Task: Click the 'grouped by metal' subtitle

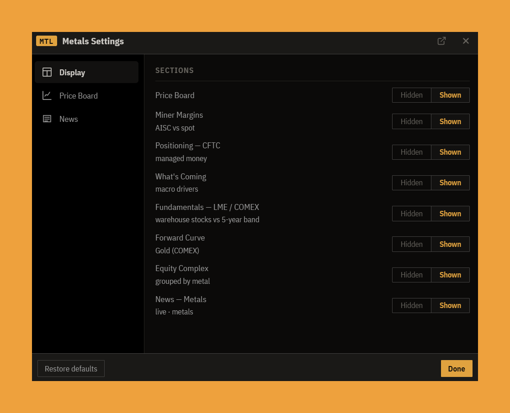Action: 182,281
